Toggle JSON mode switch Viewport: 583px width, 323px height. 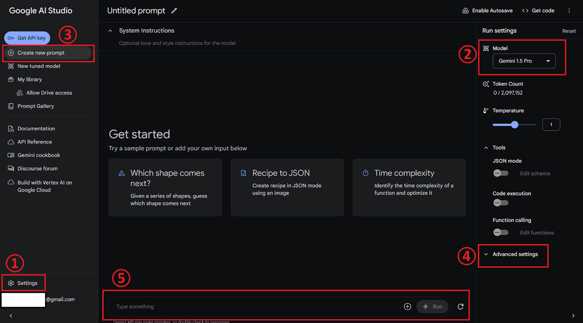[x=500, y=173]
